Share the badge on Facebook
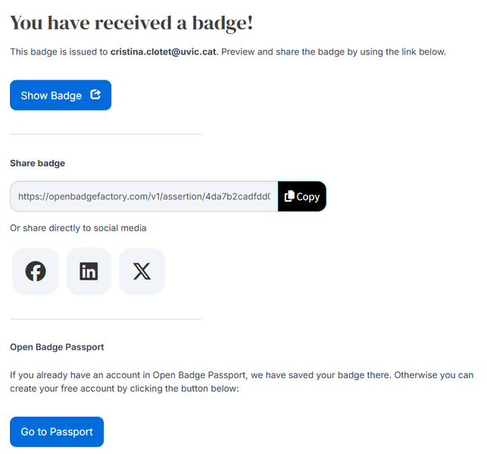The image size is (487, 454). [36, 271]
